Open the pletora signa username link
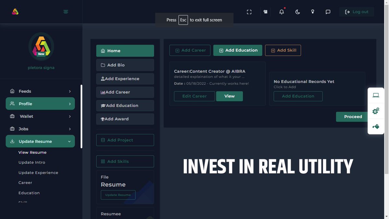389x219 pixels. (x=41, y=68)
